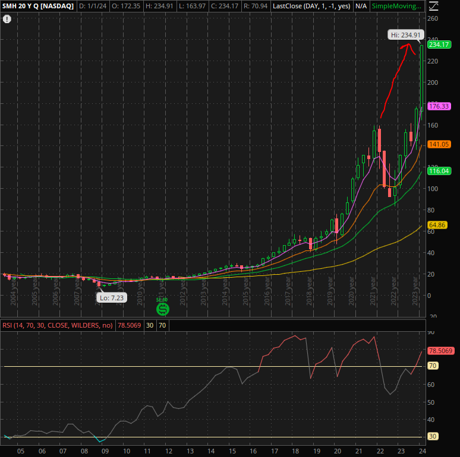Click the 2021 year vertical marker text

(373, 291)
